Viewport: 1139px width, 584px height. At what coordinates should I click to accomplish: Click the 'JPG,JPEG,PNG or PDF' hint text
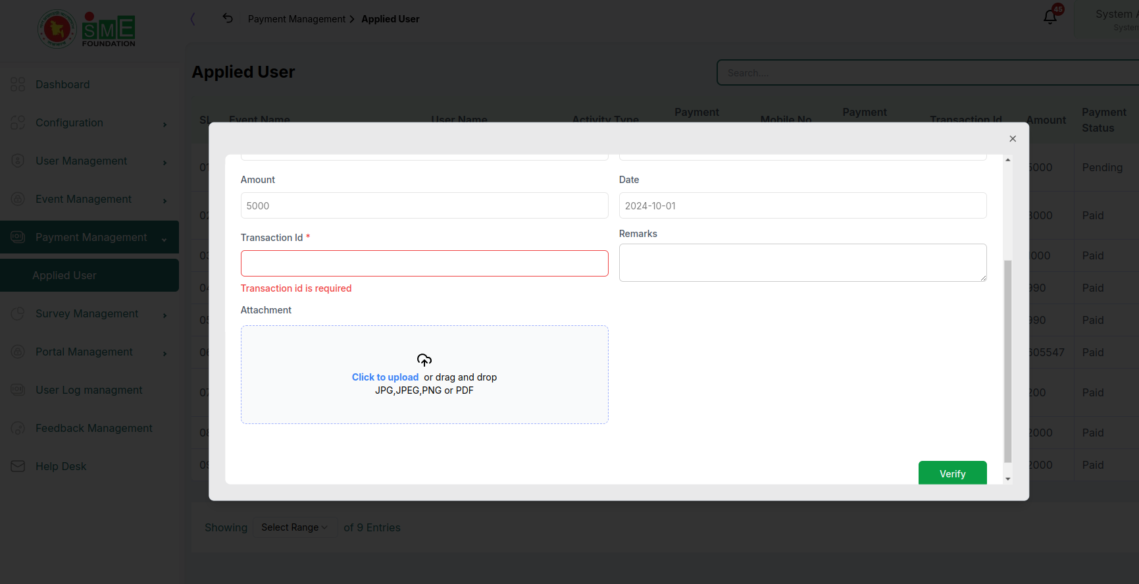tap(424, 390)
